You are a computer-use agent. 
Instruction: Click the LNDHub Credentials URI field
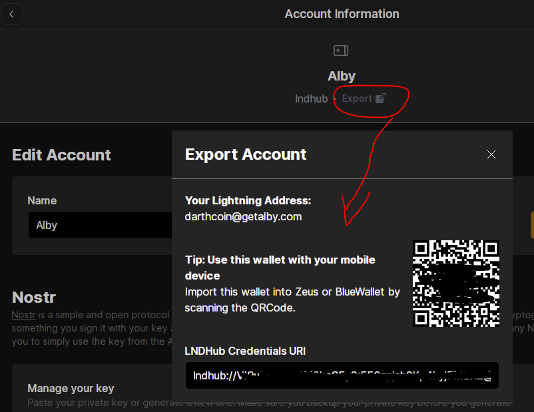coord(342,375)
